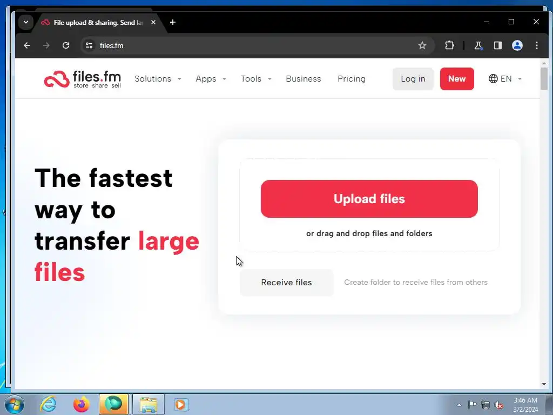Click the Log in button
Image resolution: width=553 pixels, height=415 pixels.
coord(413,79)
